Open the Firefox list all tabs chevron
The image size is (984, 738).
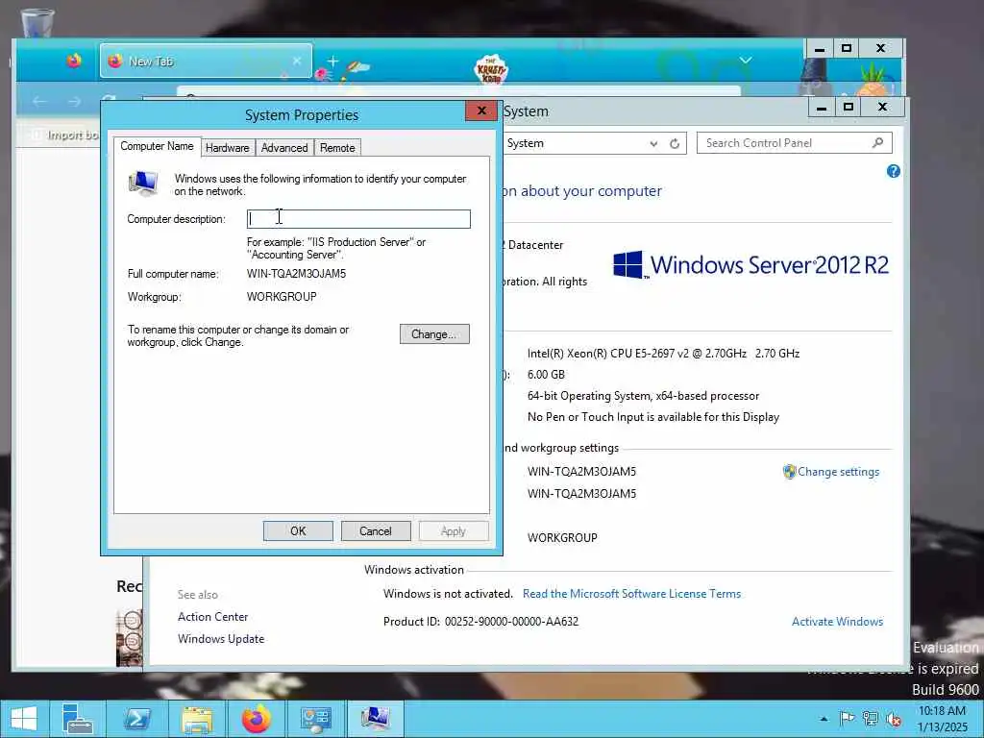pyautogui.click(x=746, y=61)
